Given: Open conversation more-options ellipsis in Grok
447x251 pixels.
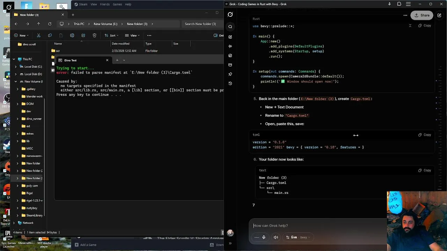Looking at the screenshot, I should point(405,15).
